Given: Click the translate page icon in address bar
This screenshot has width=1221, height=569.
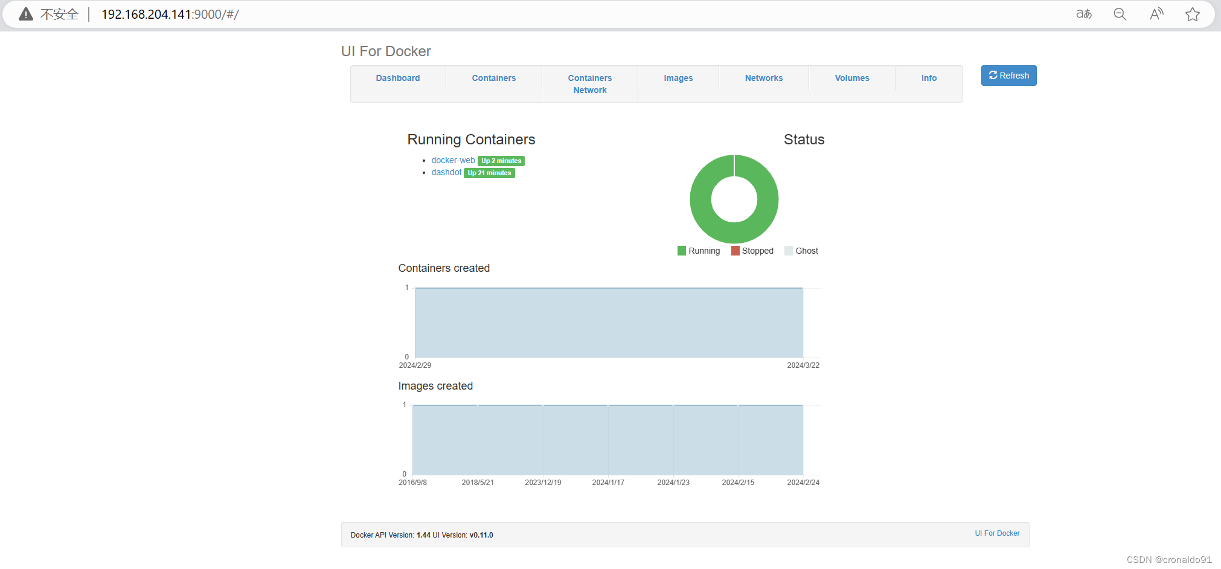Looking at the screenshot, I should pyautogui.click(x=1084, y=14).
